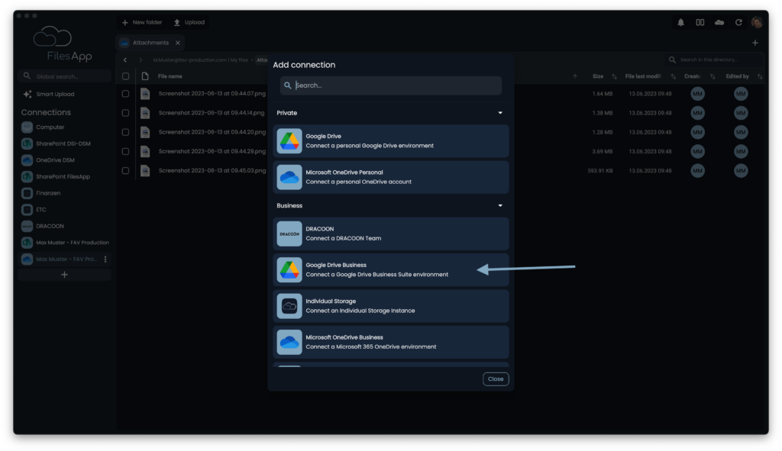Open the SharePoint FilesApp connection
This screenshot has height=451, width=782.
click(56, 176)
